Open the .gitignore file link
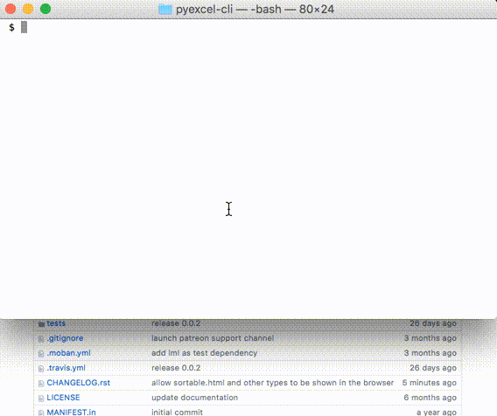The image size is (497, 416). [x=65, y=338]
